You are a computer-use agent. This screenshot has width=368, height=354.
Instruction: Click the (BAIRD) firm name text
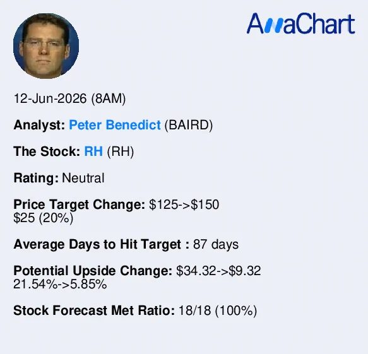click(x=189, y=125)
